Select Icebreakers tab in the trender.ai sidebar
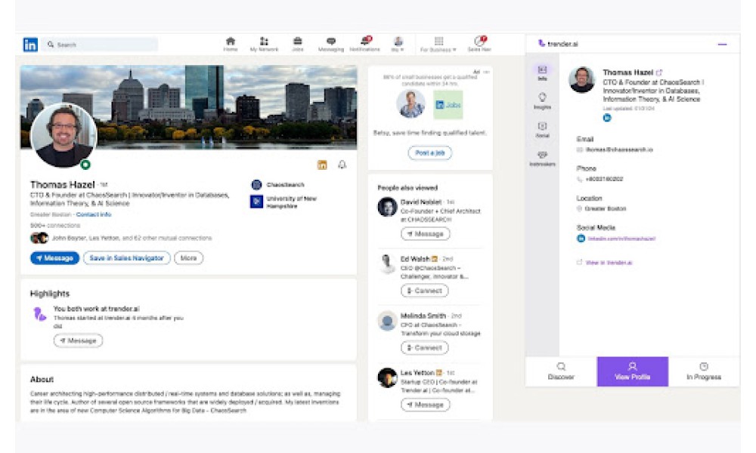This screenshot has height=453, width=756. click(x=542, y=159)
